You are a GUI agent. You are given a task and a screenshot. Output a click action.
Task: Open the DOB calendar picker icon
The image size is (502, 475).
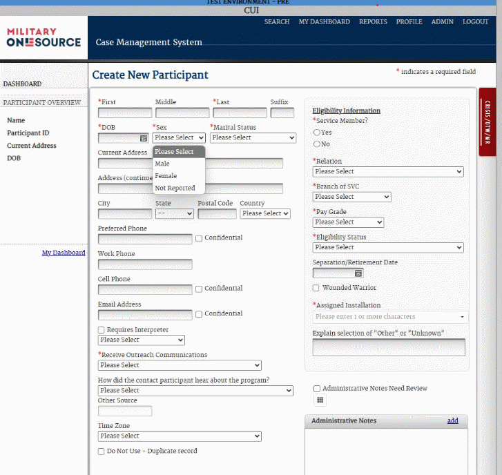click(144, 138)
